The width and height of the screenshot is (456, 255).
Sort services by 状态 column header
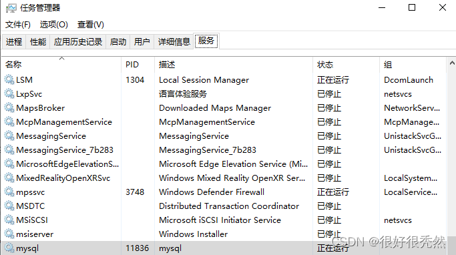(x=346, y=65)
